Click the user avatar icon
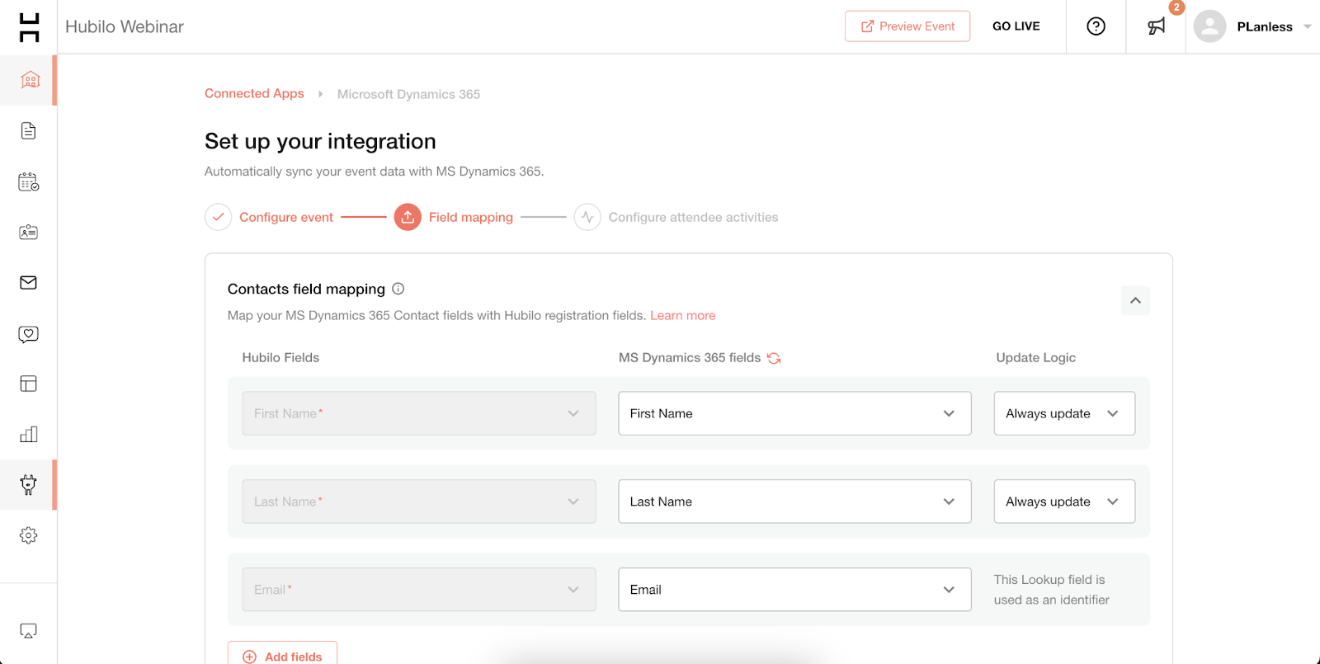This screenshot has width=1320, height=664. (x=1209, y=26)
